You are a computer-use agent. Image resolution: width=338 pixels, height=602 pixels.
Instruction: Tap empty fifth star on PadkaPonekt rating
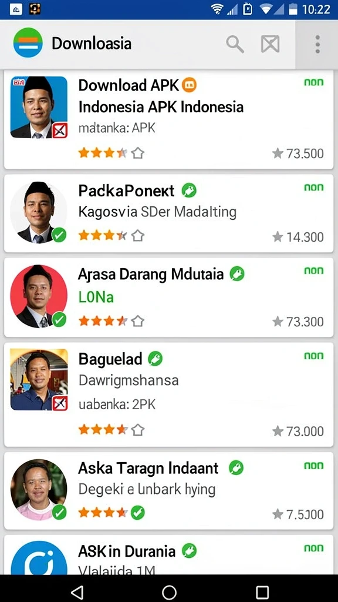tap(137, 236)
